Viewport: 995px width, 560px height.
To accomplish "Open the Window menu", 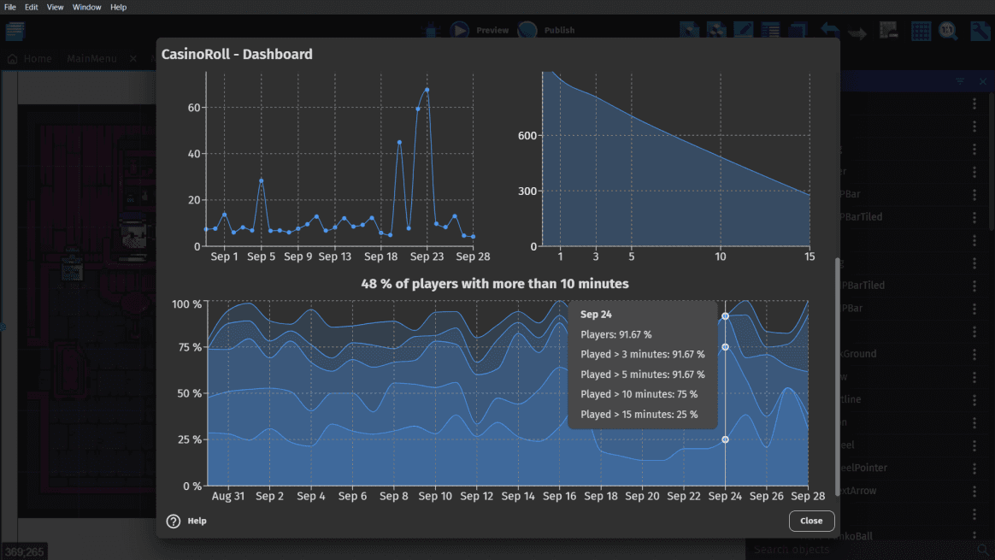I will tap(86, 7).
